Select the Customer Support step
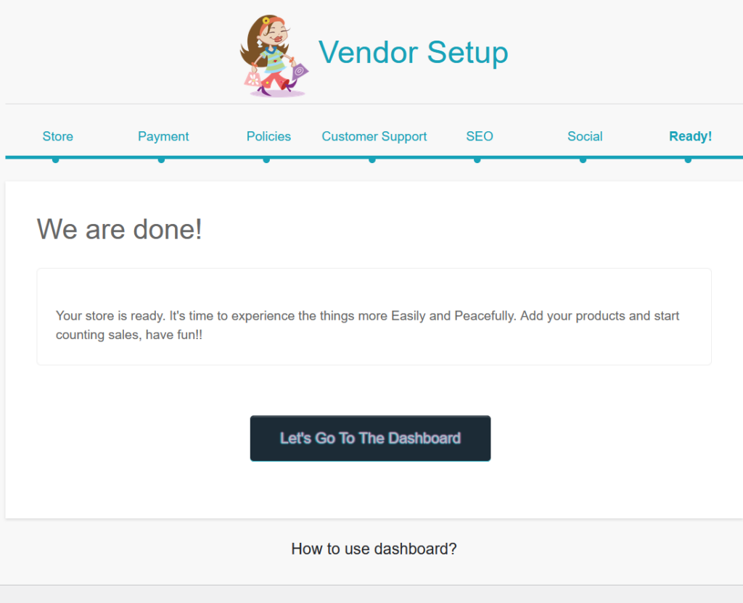This screenshot has height=603, width=743. tap(374, 136)
